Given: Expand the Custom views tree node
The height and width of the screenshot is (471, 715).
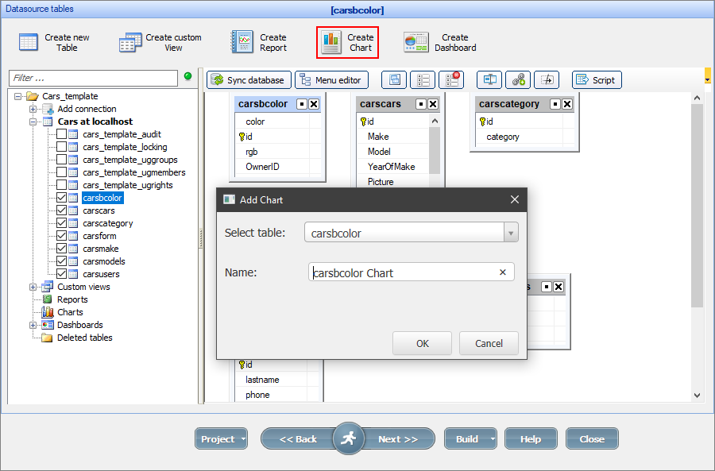Looking at the screenshot, I should [33, 287].
